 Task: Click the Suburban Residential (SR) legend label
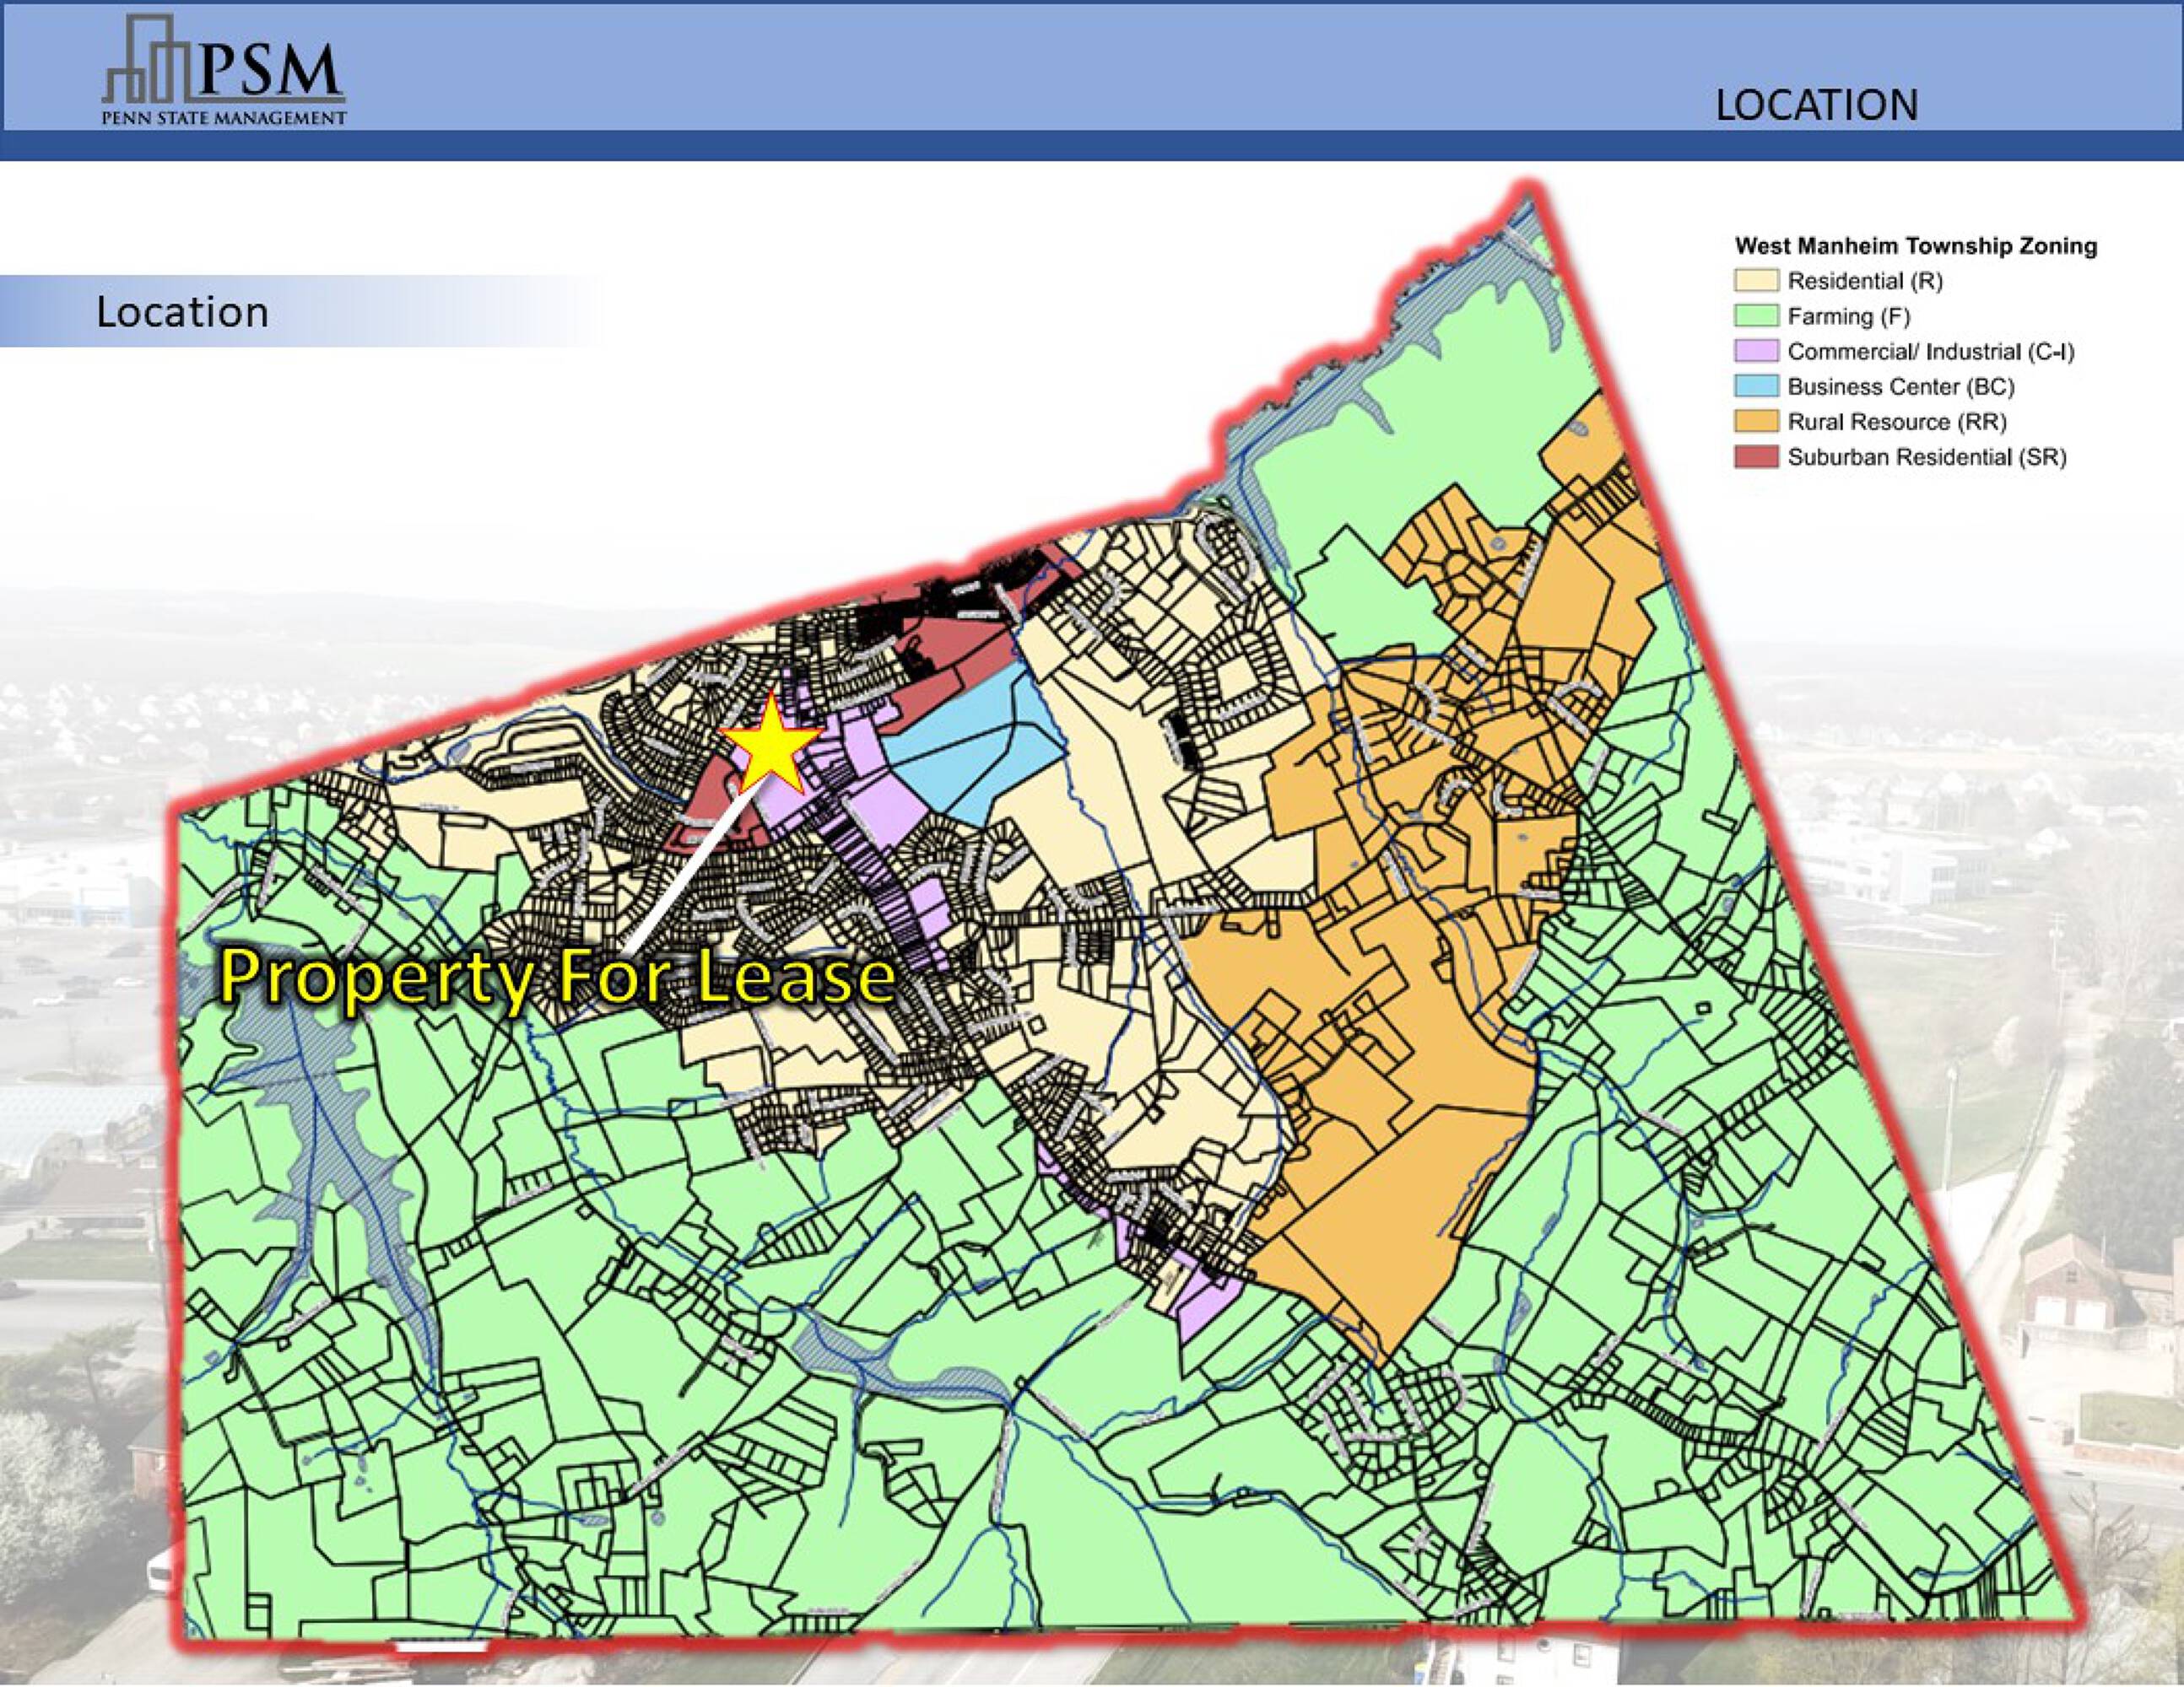coord(1926,458)
